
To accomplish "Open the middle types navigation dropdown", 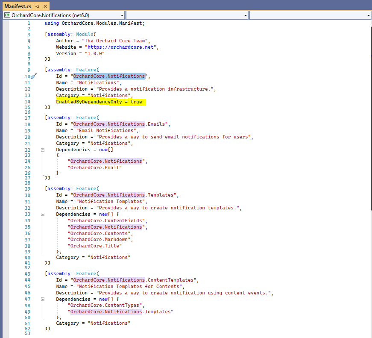I will click(187, 15).
